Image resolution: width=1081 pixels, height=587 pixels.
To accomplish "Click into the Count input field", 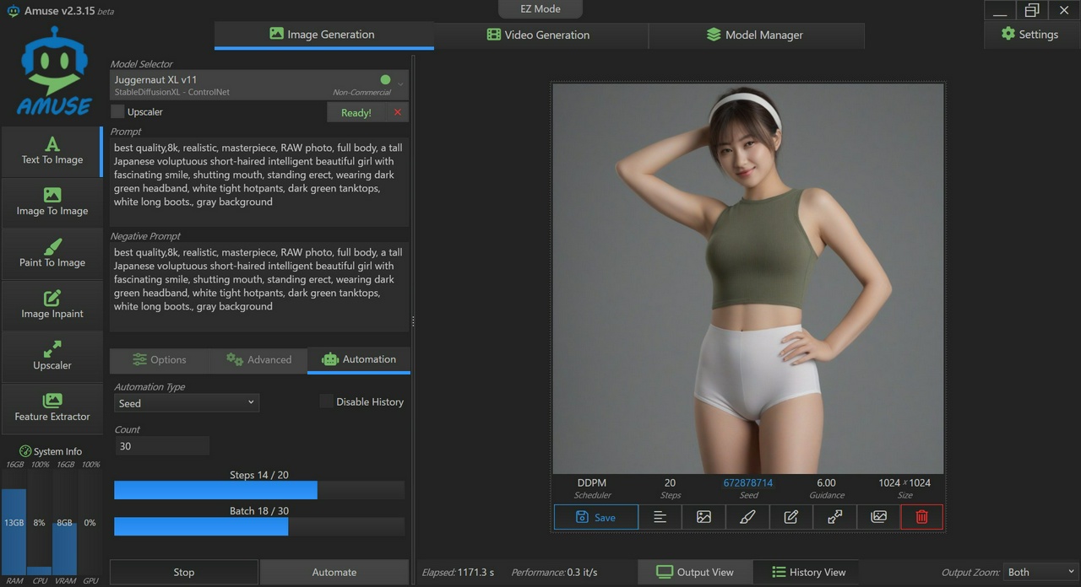I will [161, 446].
